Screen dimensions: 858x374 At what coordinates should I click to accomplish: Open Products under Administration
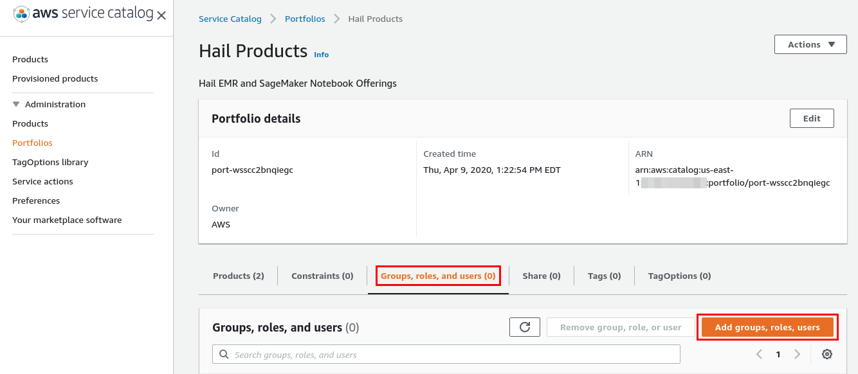pos(30,123)
